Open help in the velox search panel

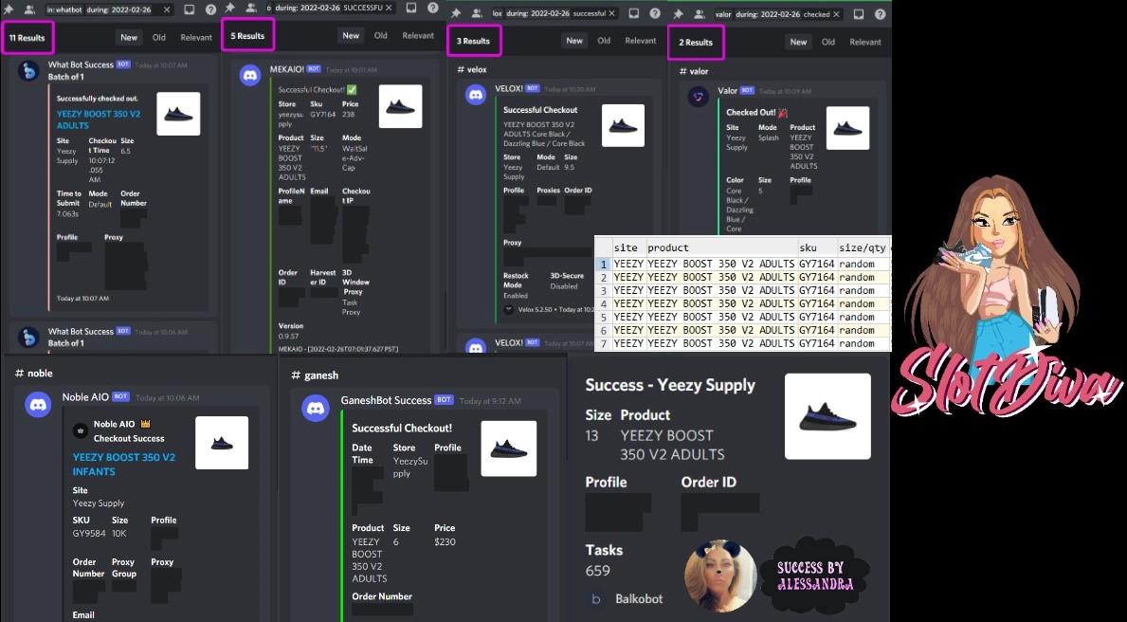coord(656,13)
